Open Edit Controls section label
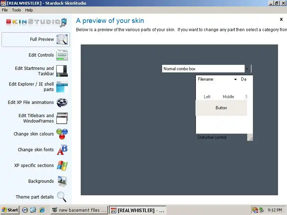The height and width of the screenshot is (215, 287). (41, 55)
